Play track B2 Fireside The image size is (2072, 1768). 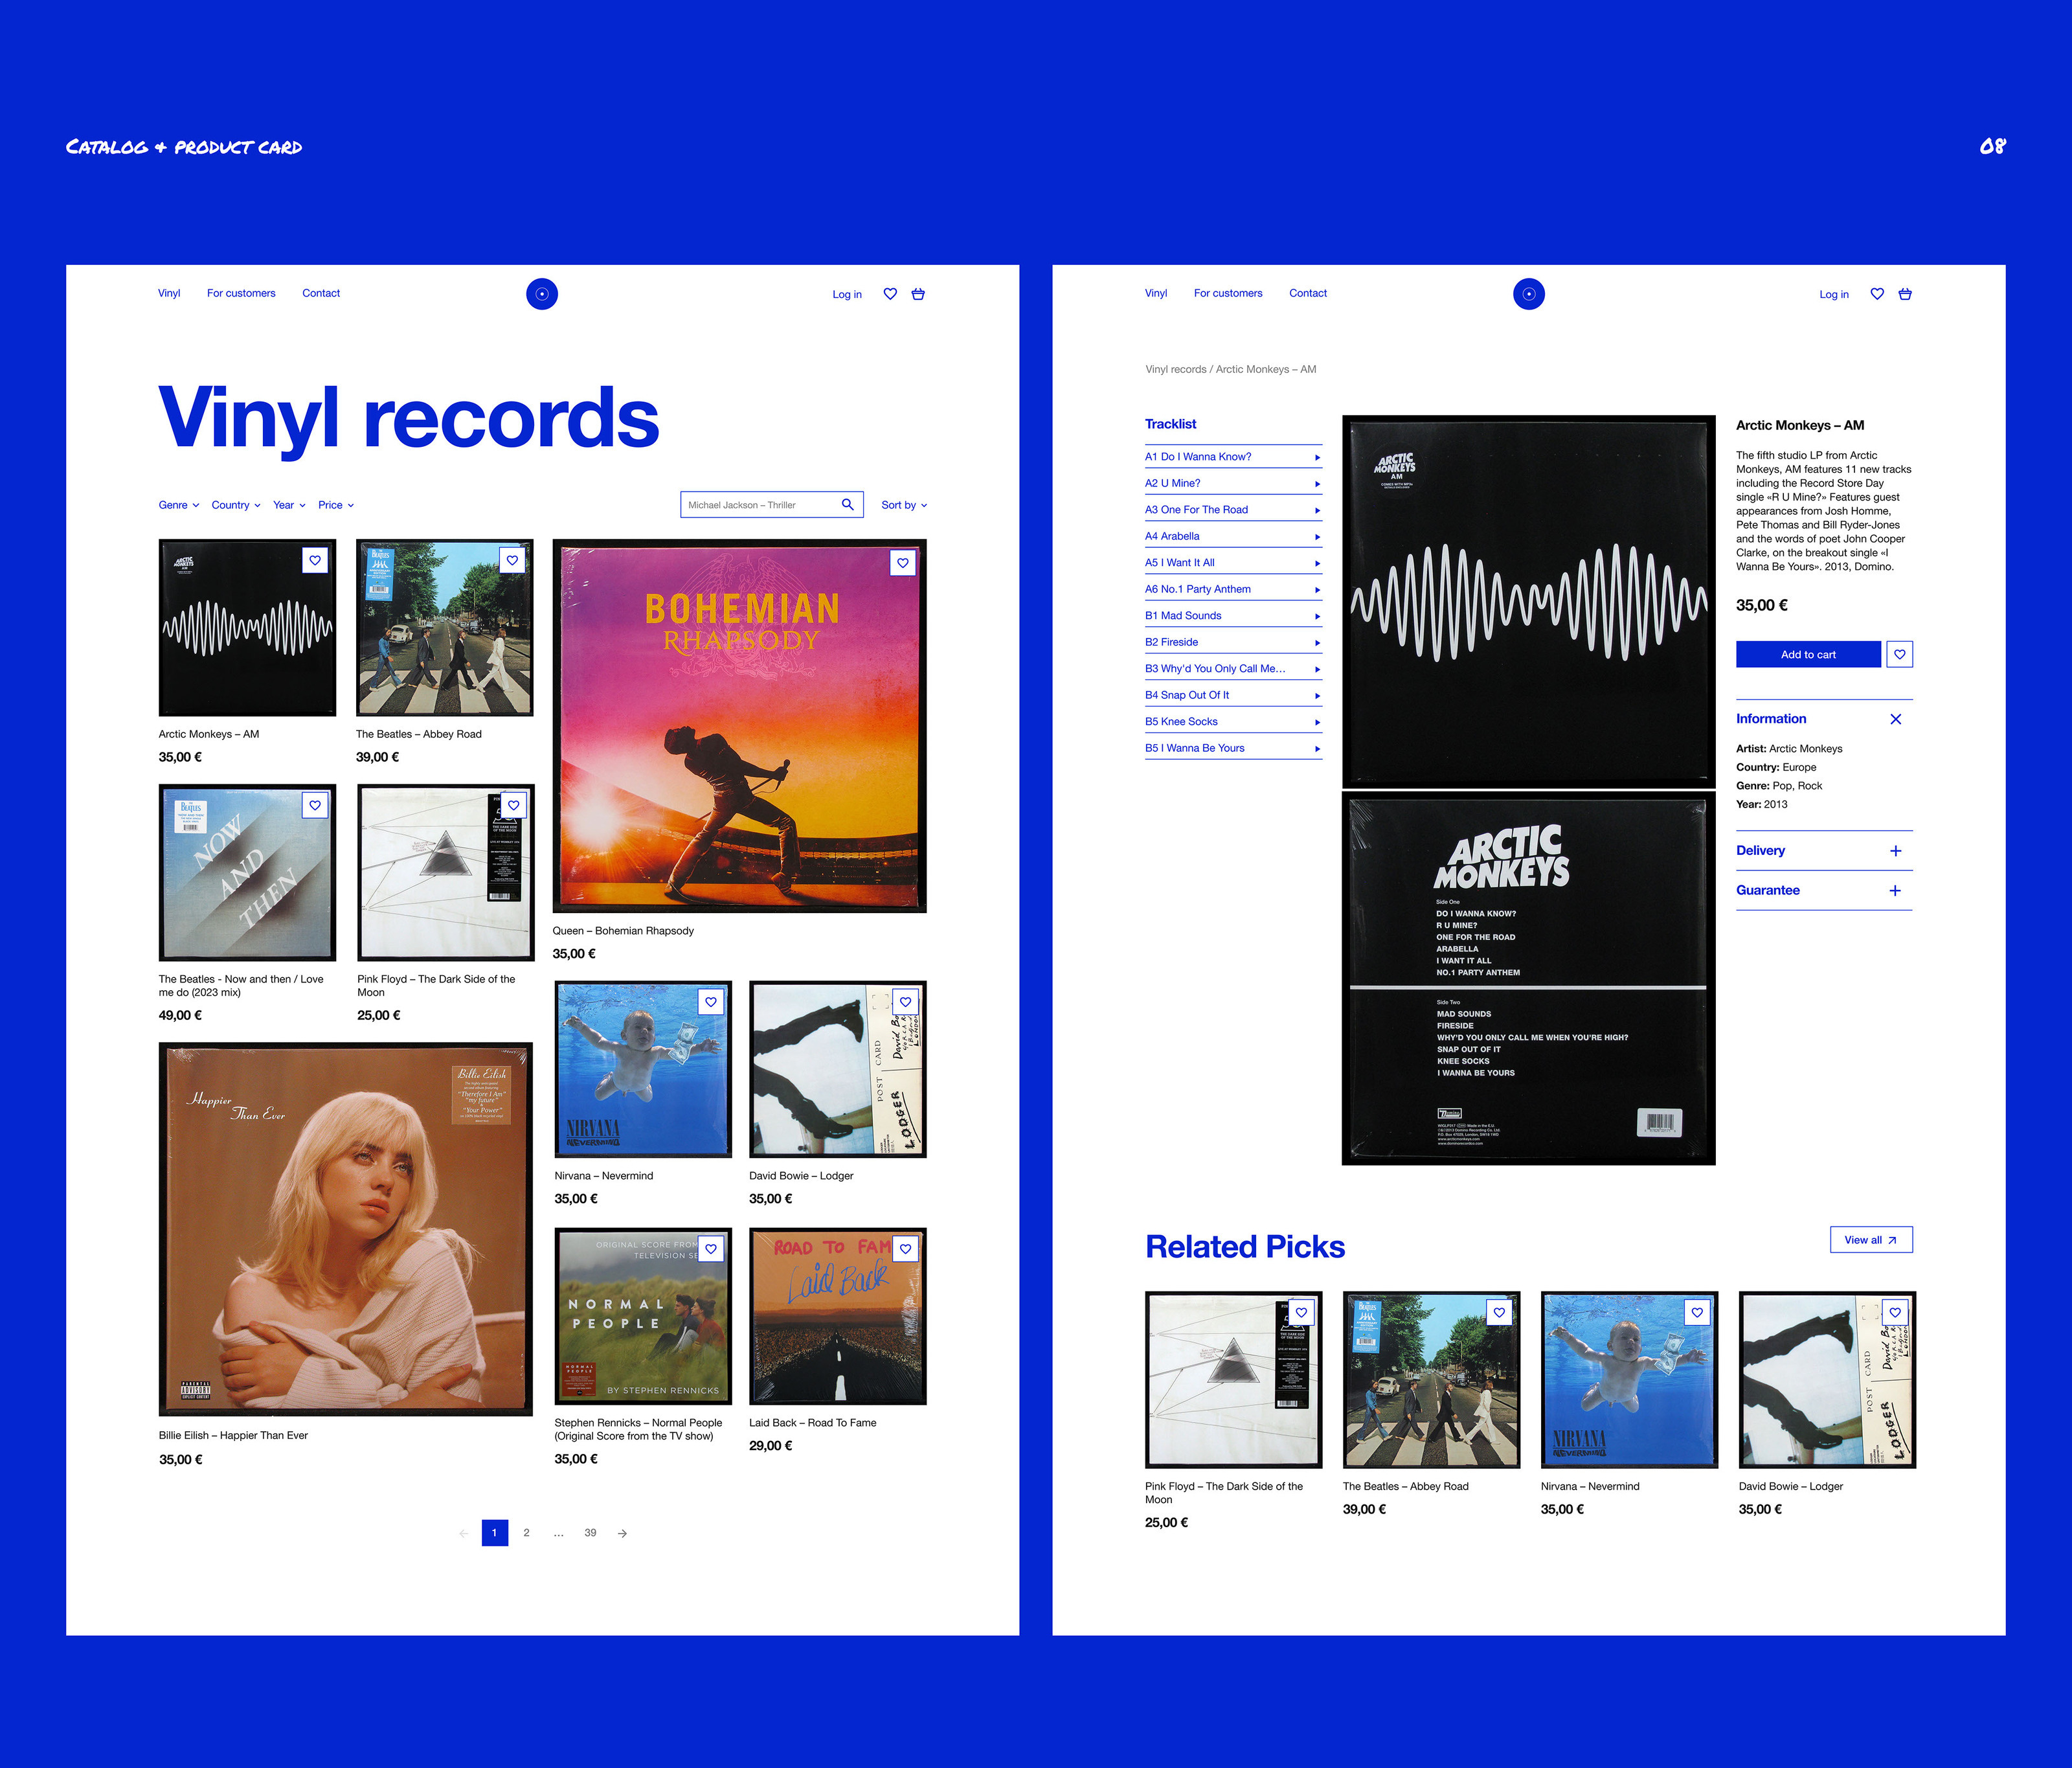[1317, 643]
